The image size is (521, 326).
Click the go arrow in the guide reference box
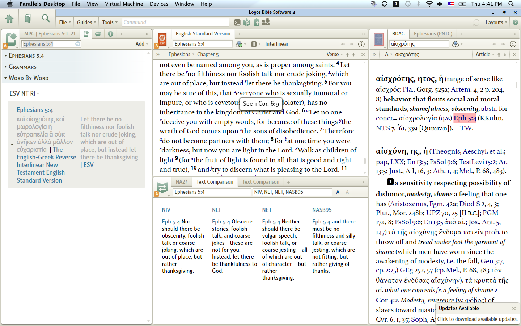(78, 44)
